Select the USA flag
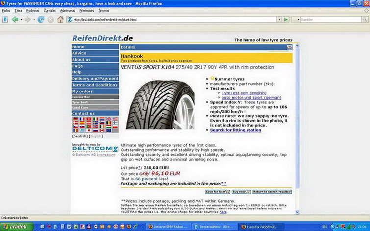 pyautogui.click(x=115, y=119)
